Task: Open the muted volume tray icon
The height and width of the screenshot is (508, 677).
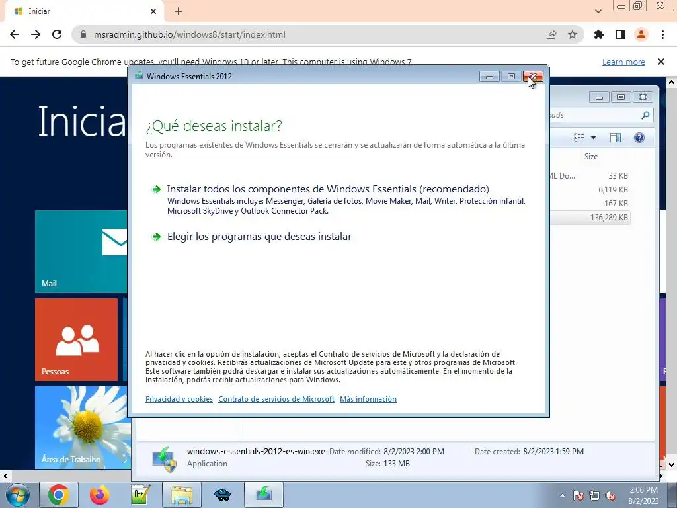Action: [x=610, y=496]
